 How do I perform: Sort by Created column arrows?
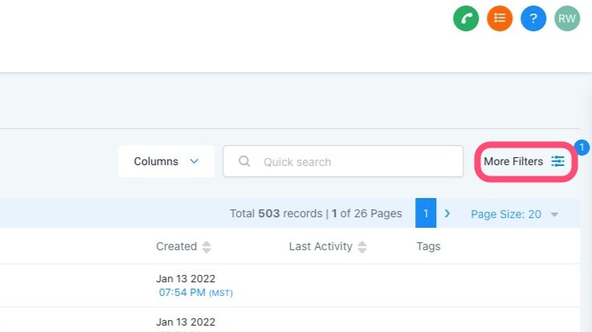pyautogui.click(x=206, y=247)
